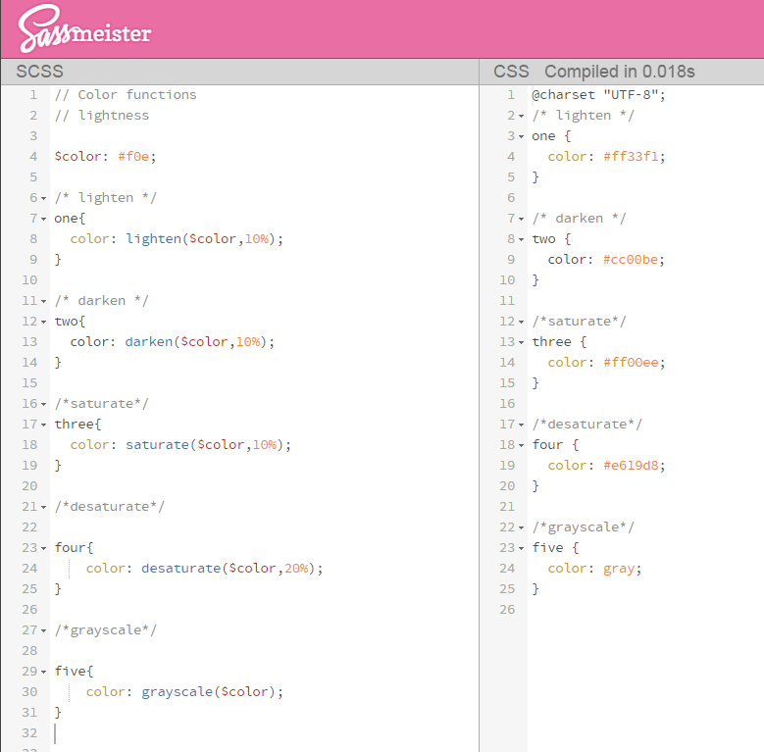Click '// Color functions' comment in SCSS
The height and width of the screenshot is (752, 764).
[126, 94]
